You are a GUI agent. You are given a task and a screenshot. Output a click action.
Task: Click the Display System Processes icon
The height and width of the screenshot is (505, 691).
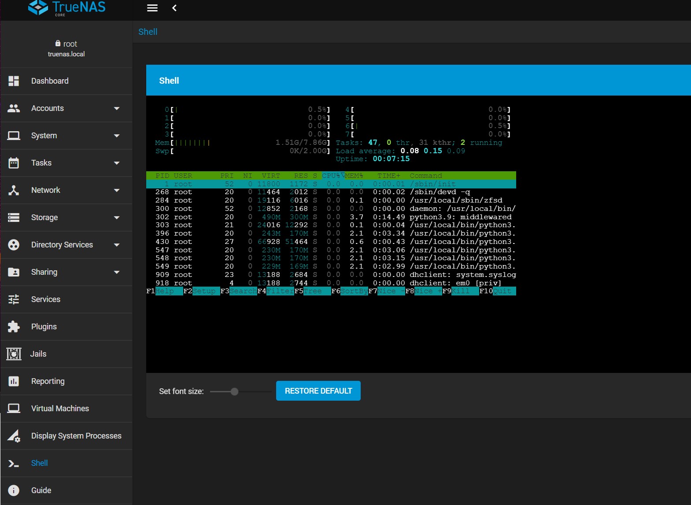[x=14, y=436]
